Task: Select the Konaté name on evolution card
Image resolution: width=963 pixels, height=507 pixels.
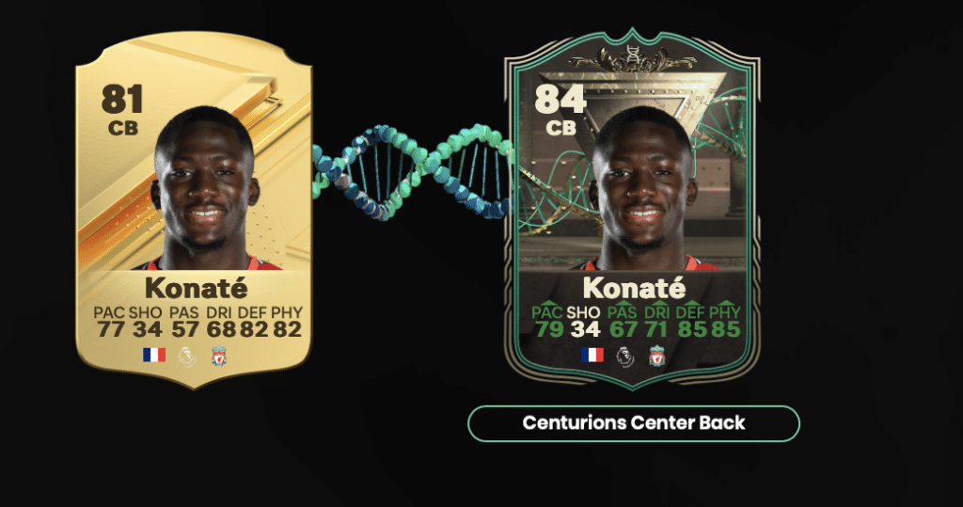Action: coord(634,288)
